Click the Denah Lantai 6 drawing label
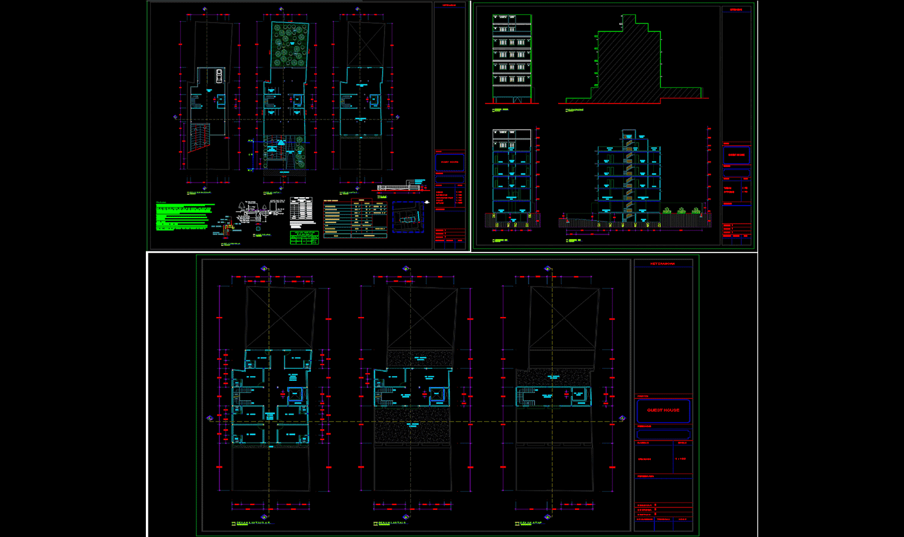The height and width of the screenshot is (537, 904). coord(392,523)
